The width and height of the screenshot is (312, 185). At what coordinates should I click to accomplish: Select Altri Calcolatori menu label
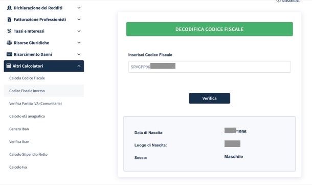28,66
